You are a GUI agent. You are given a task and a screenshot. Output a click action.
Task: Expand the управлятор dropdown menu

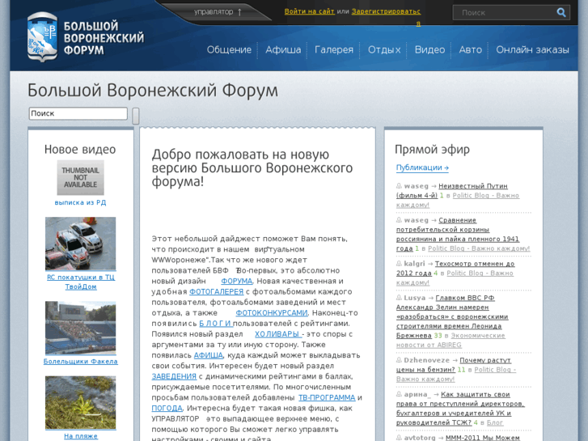[x=218, y=12]
